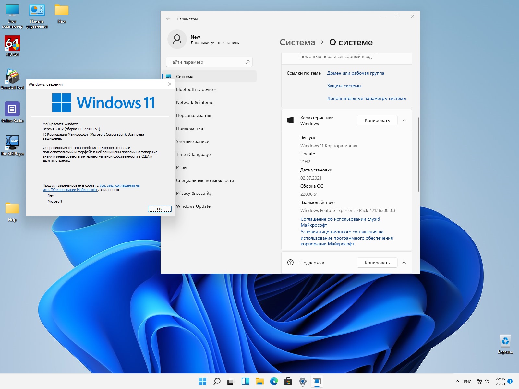Collapse the Поддержка section
The width and height of the screenshot is (519, 389).
point(404,263)
